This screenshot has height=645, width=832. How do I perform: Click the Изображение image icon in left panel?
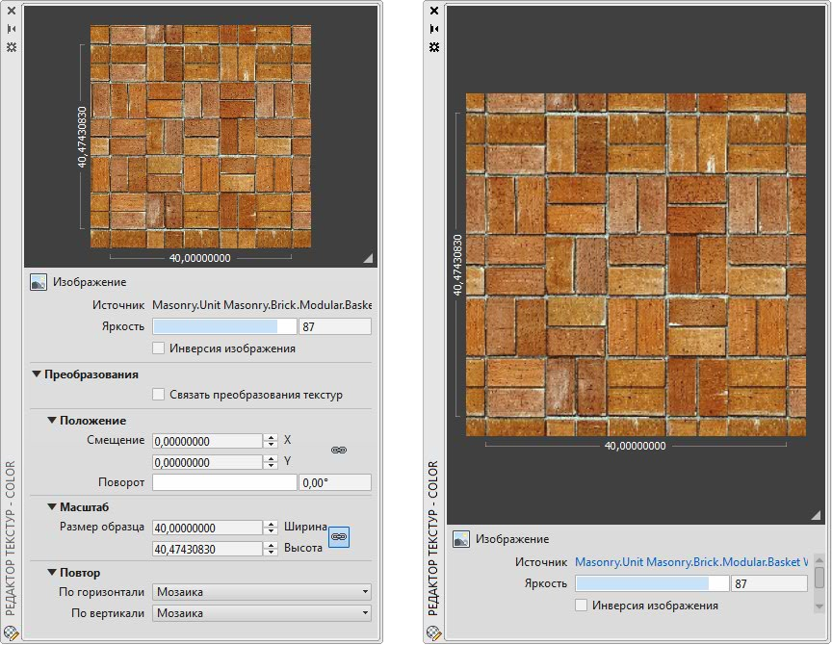click(39, 283)
